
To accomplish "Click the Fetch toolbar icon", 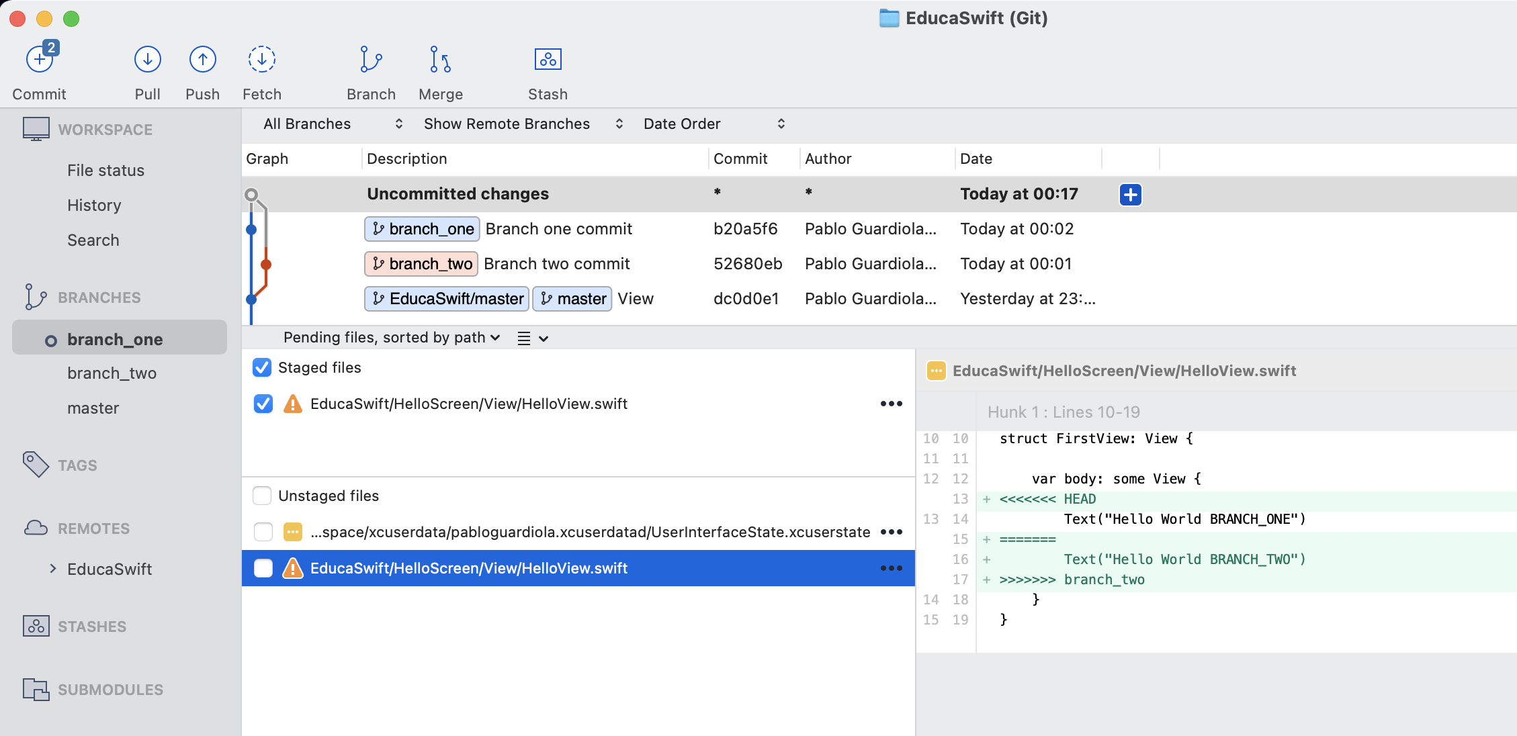I will tap(261, 60).
